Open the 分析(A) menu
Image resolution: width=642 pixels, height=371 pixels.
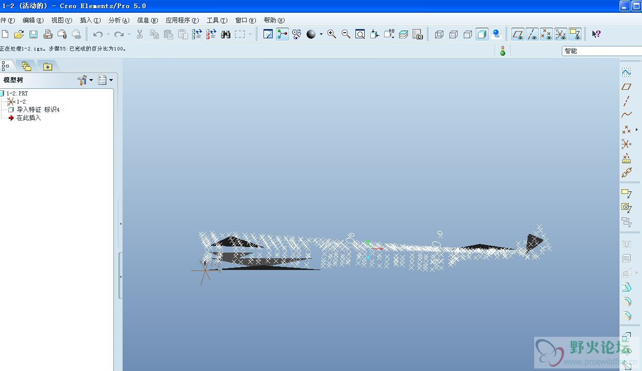(x=119, y=20)
